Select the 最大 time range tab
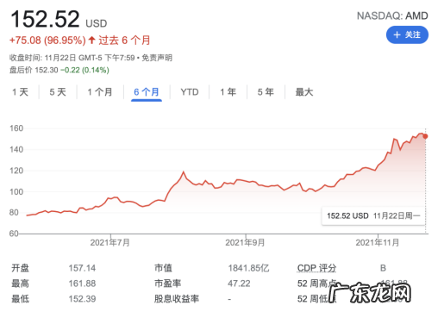The height and width of the screenshot is (318, 444). [304, 92]
